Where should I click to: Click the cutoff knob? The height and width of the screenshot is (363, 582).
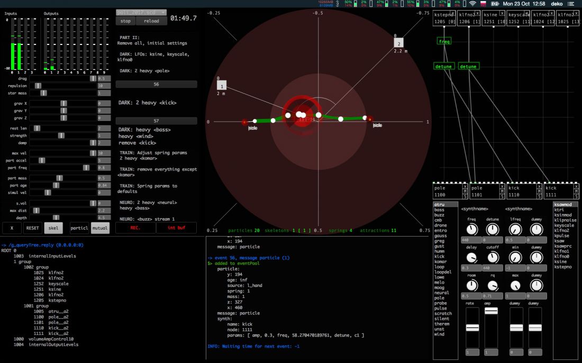tap(493, 257)
